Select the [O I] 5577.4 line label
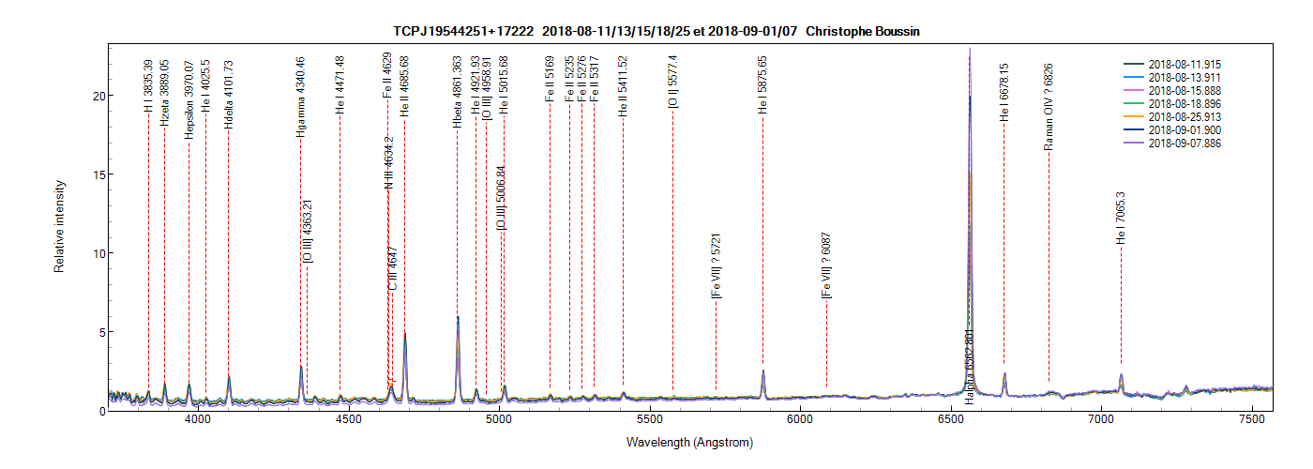Image resolution: width=1313 pixels, height=469 pixels. point(672,81)
